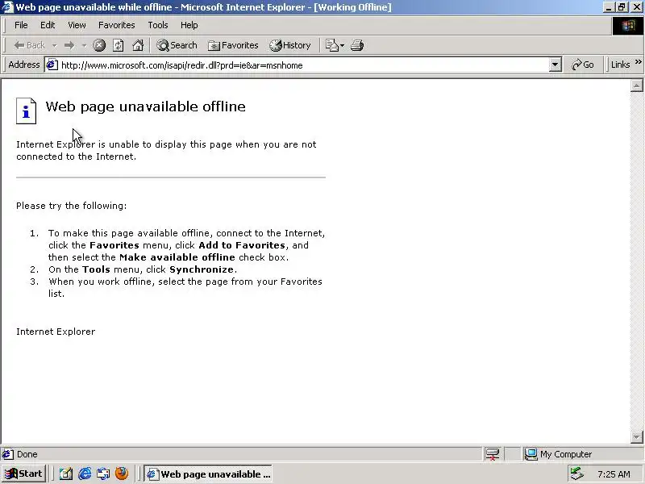Click the system tray network icon
This screenshot has height=484, width=645.
(577, 474)
